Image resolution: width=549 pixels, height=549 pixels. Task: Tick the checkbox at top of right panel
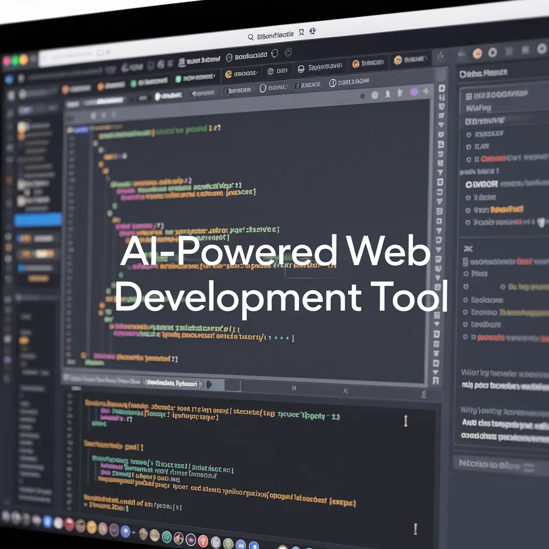point(469,97)
